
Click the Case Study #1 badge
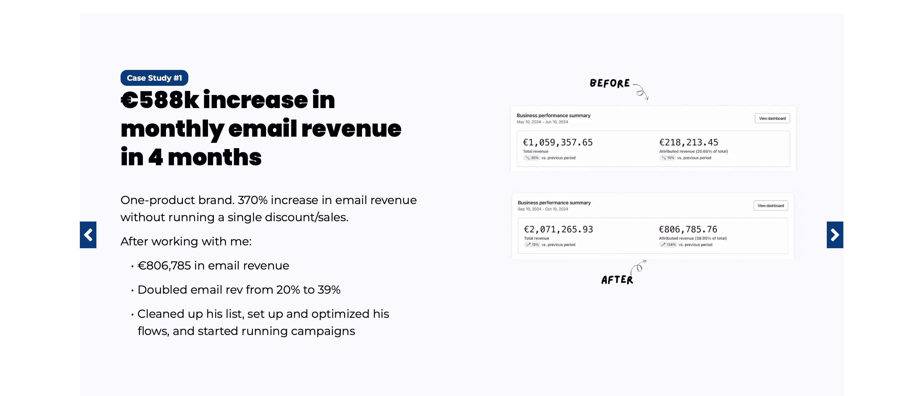tap(154, 78)
